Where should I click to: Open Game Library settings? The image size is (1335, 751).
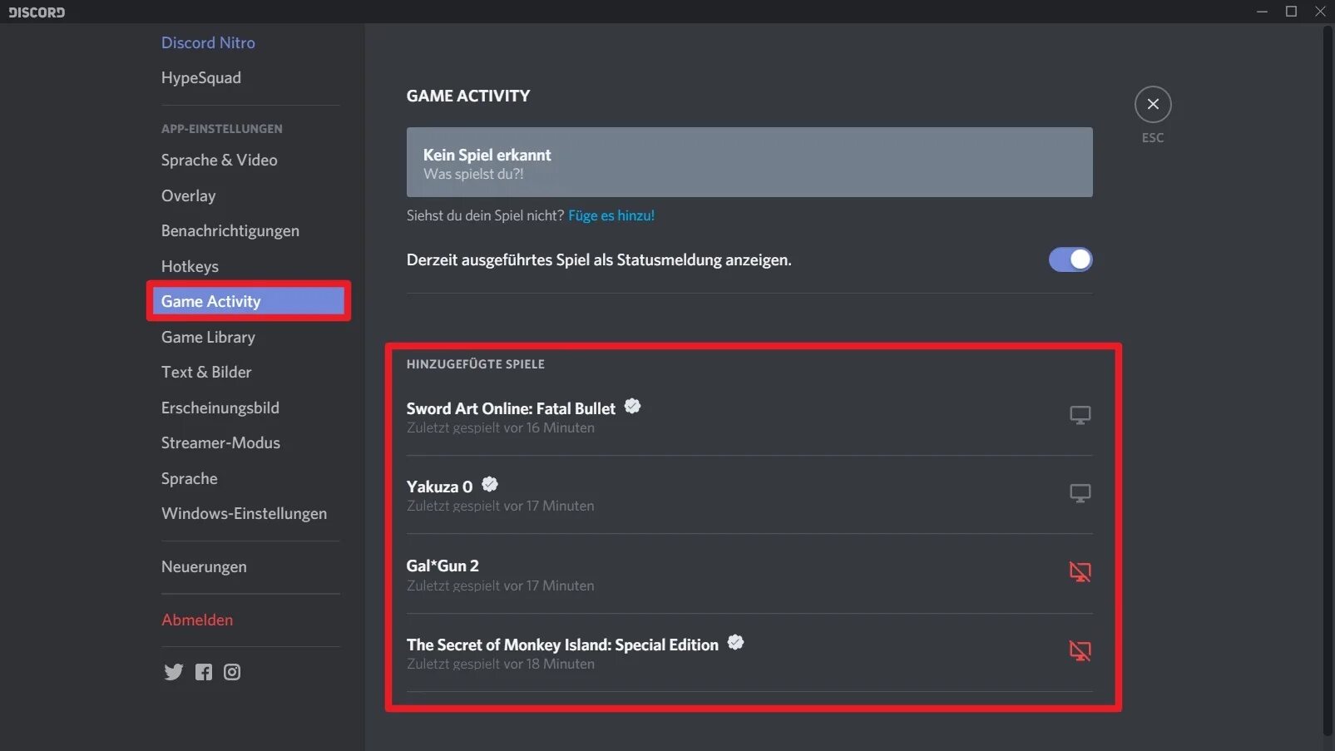[208, 337]
